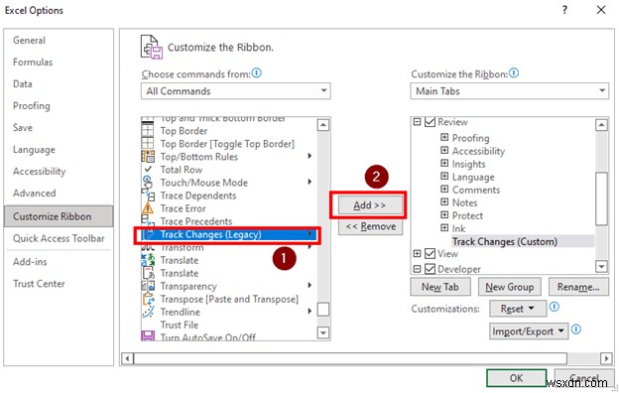Click the Transpose paste icon

click(x=148, y=299)
